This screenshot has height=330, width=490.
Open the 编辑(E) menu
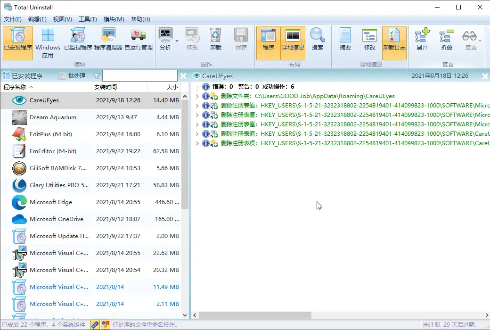(37, 19)
